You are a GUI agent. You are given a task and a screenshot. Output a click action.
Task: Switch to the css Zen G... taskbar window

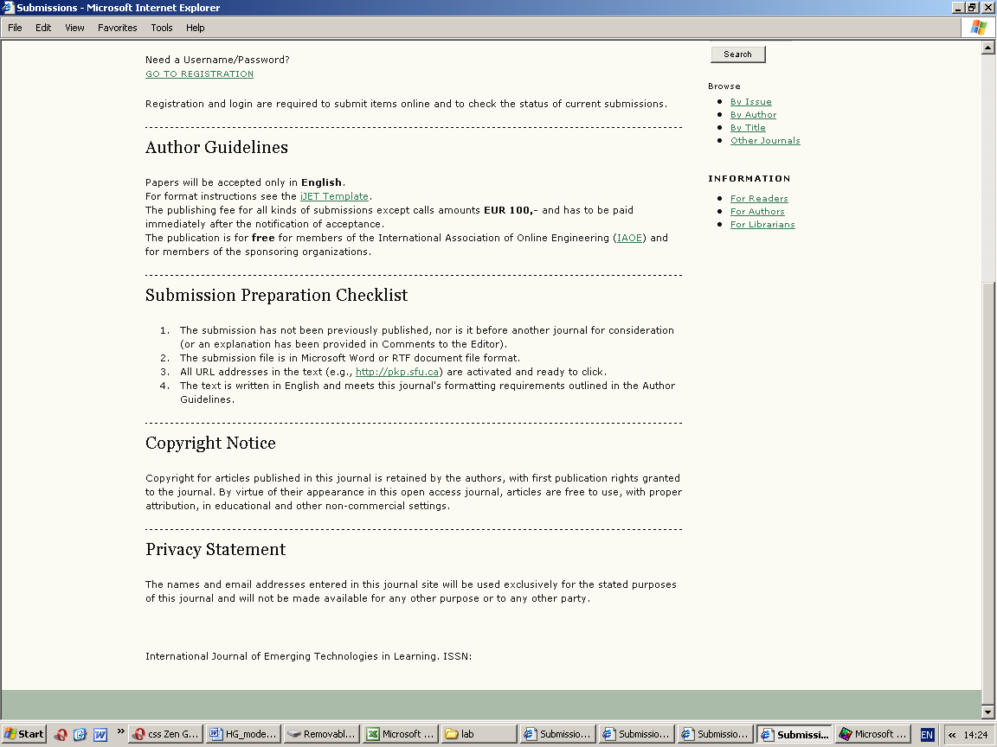coord(166,734)
